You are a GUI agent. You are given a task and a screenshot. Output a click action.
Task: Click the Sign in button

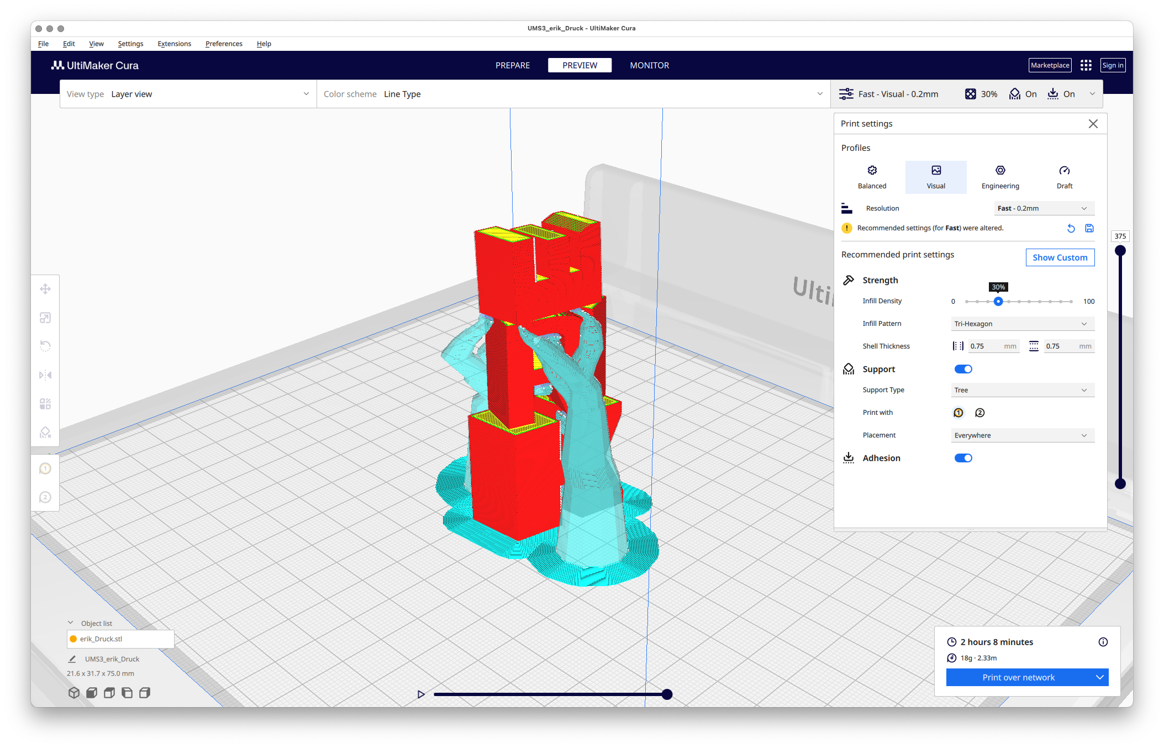click(1113, 65)
